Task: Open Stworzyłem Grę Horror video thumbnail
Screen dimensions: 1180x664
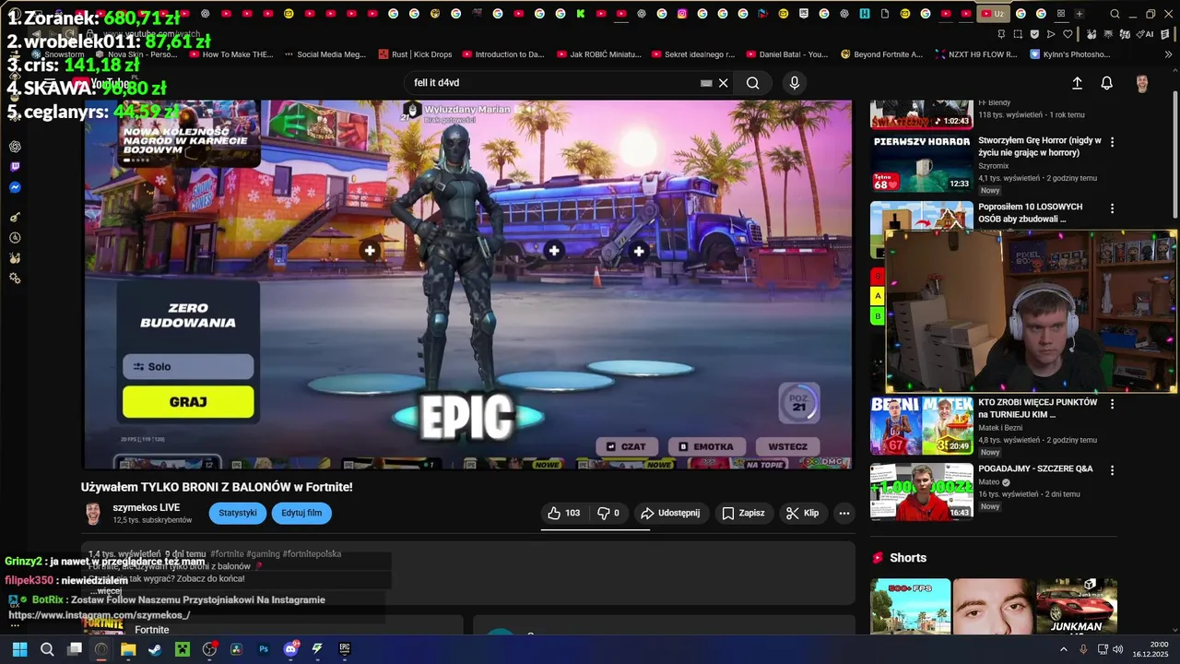Action: tap(922, 163)
